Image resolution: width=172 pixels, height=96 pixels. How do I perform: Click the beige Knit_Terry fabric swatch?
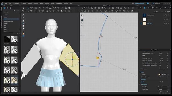coord(145,23)
